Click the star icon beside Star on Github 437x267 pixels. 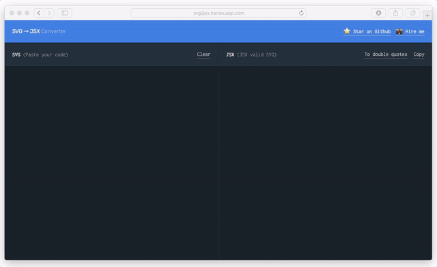347,31
